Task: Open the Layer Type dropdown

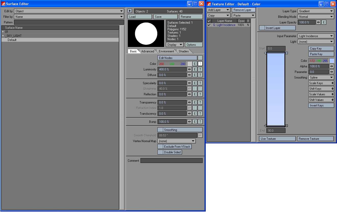Action: pyautogui.click(x=316, y=11)
